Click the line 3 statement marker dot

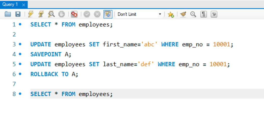[x=20, y=44]
